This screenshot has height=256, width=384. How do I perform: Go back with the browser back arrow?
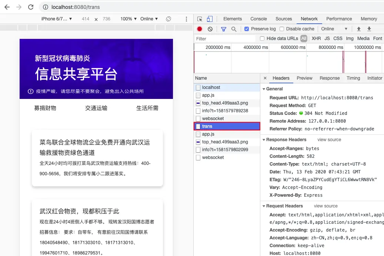(x=7, y=7)
